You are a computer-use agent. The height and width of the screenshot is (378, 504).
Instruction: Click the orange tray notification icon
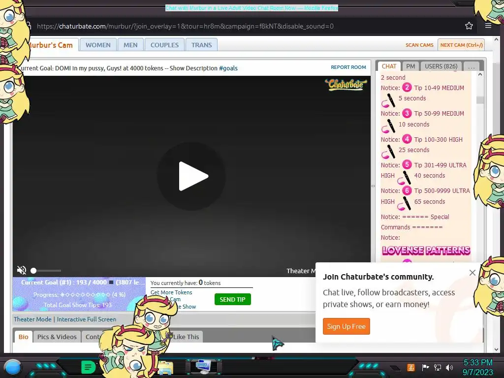(410, 367)
